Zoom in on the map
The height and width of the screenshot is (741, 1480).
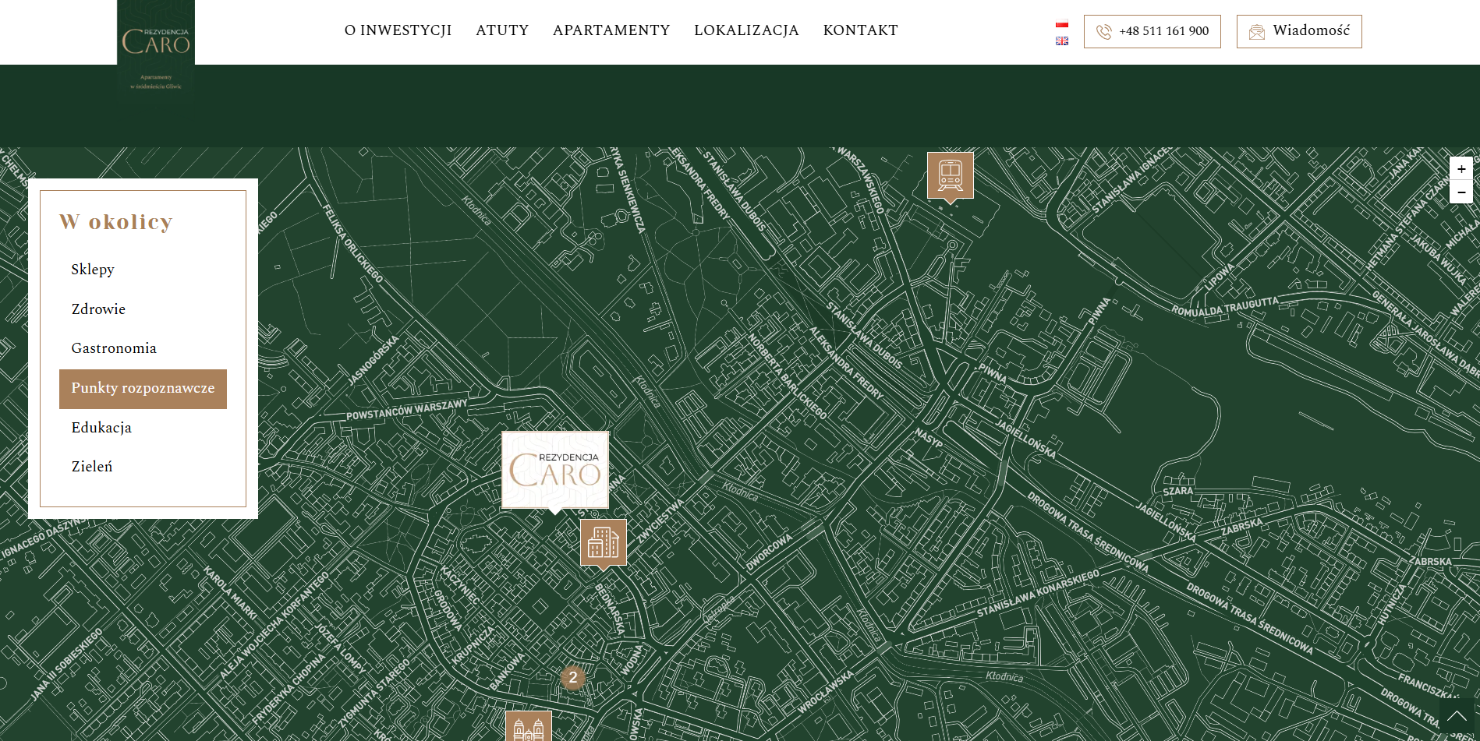1461,168
